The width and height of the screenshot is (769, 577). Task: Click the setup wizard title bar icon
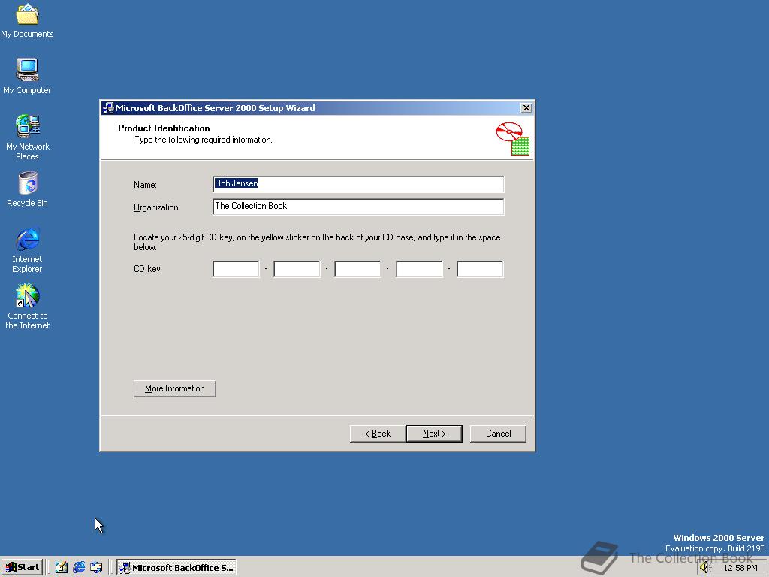tap(108, 108)
